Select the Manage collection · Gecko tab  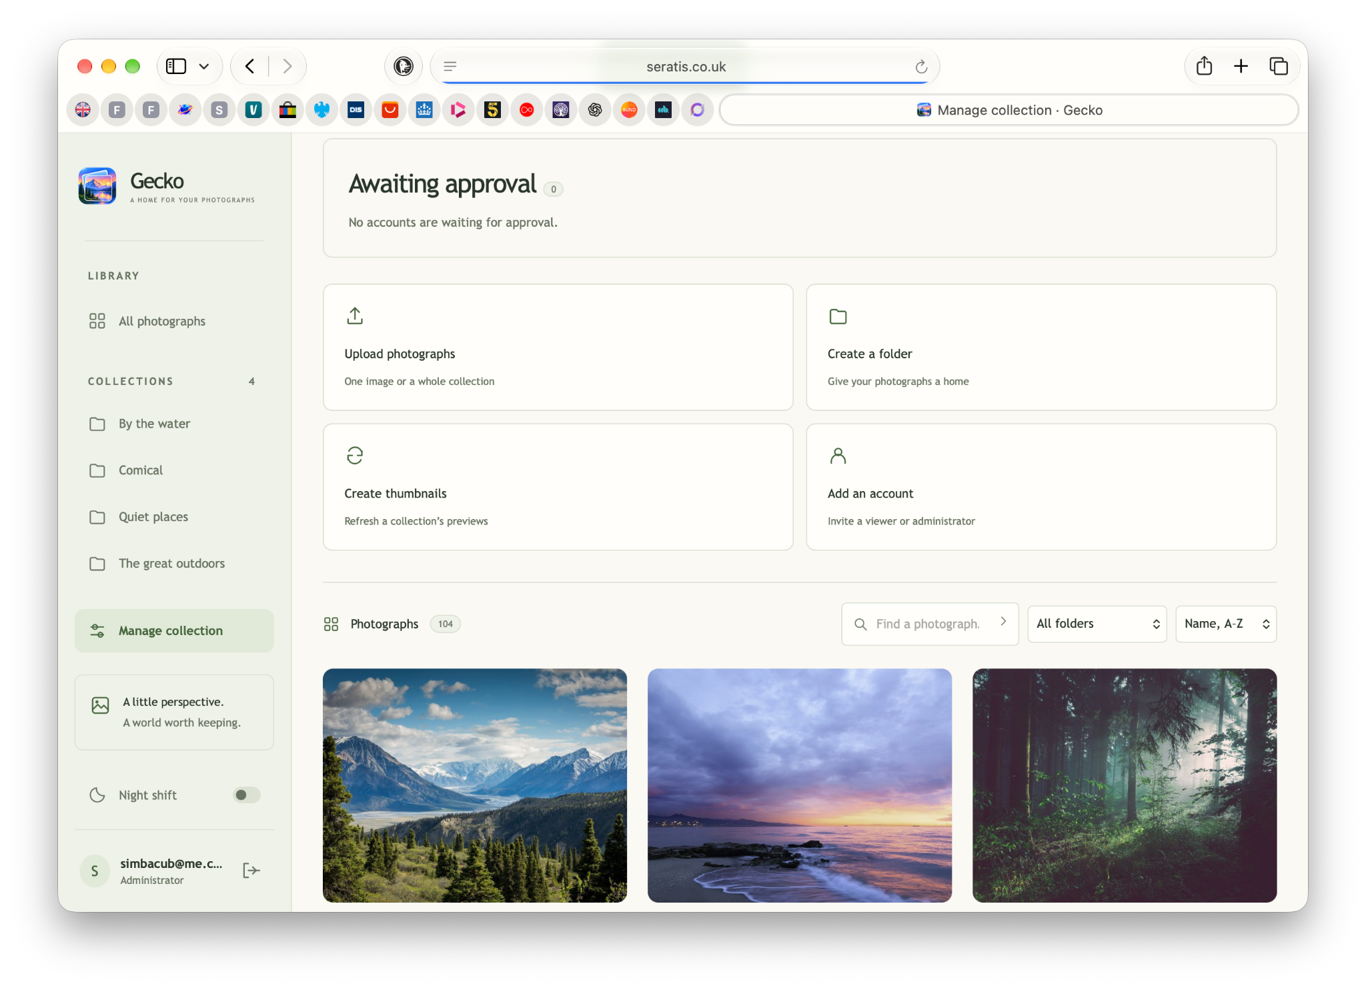click(x=1009, y=110)
